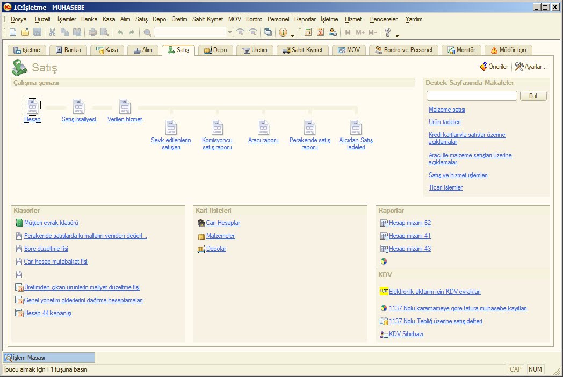Open the Bordro menu
The image size is (563, 377).
254,19
